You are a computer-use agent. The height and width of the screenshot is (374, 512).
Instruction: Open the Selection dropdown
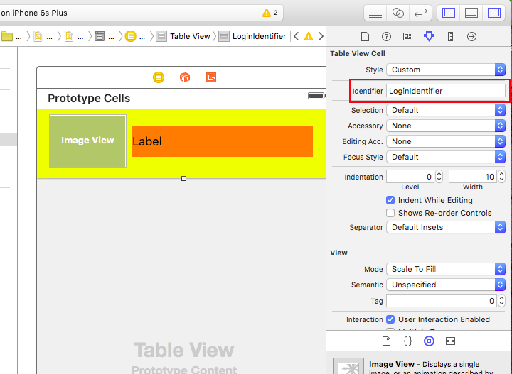[x=446, y=110]
